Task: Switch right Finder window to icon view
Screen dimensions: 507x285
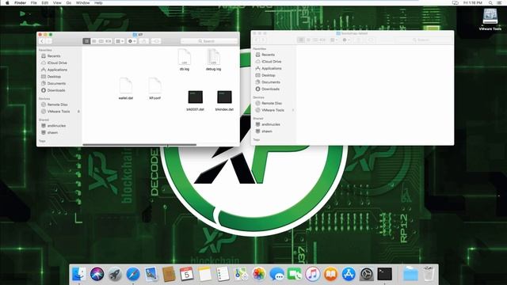Action: click(x=301, y=40)
